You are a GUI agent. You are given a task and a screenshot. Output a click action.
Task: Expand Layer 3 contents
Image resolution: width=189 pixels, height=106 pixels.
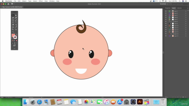point(171,11)
